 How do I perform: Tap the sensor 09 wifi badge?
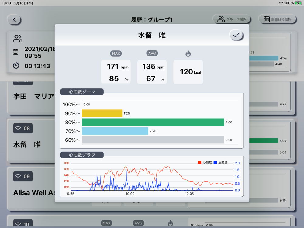click(x=23, y=176)
